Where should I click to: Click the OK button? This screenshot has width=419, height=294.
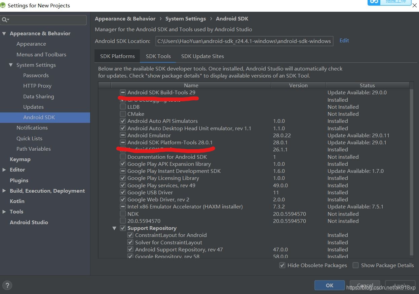(x=330, y=285)
